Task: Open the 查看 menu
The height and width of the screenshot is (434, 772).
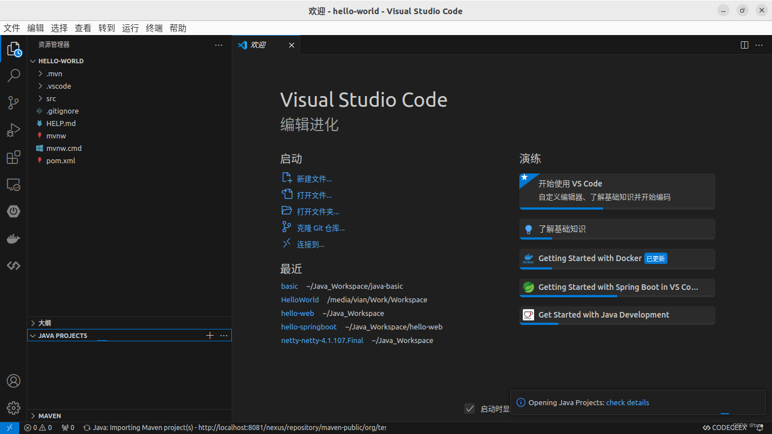Action: coord(83,28)
